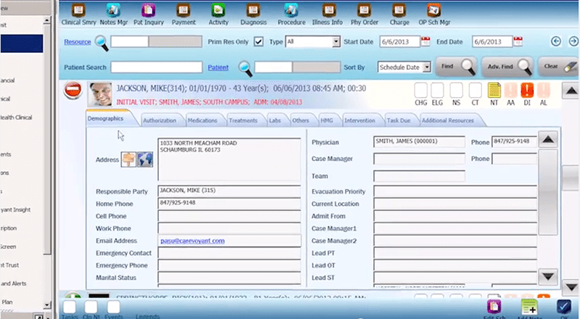Viewport: 580px width, 319px height.
Task: Click the Patient Search input field
Action: point(157,67)
